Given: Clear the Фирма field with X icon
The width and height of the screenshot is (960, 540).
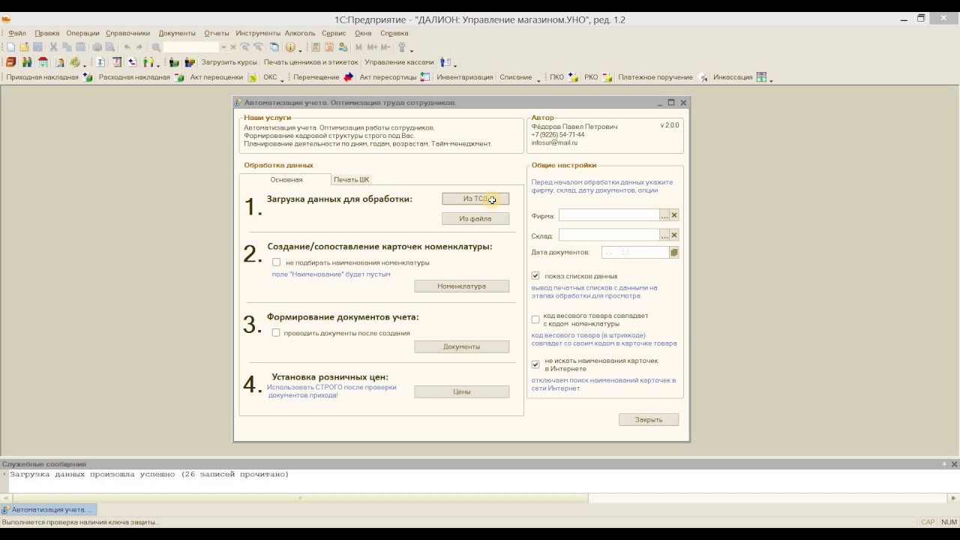Looking at the screenshot, I should 674,215.
